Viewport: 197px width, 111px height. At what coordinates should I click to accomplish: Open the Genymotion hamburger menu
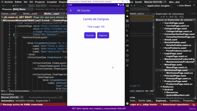(127, 6)
